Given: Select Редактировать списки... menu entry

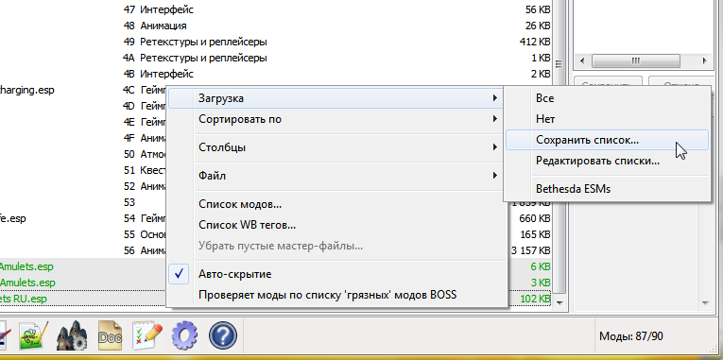Looking at the screenshot, I should click(x=607, y=161).
